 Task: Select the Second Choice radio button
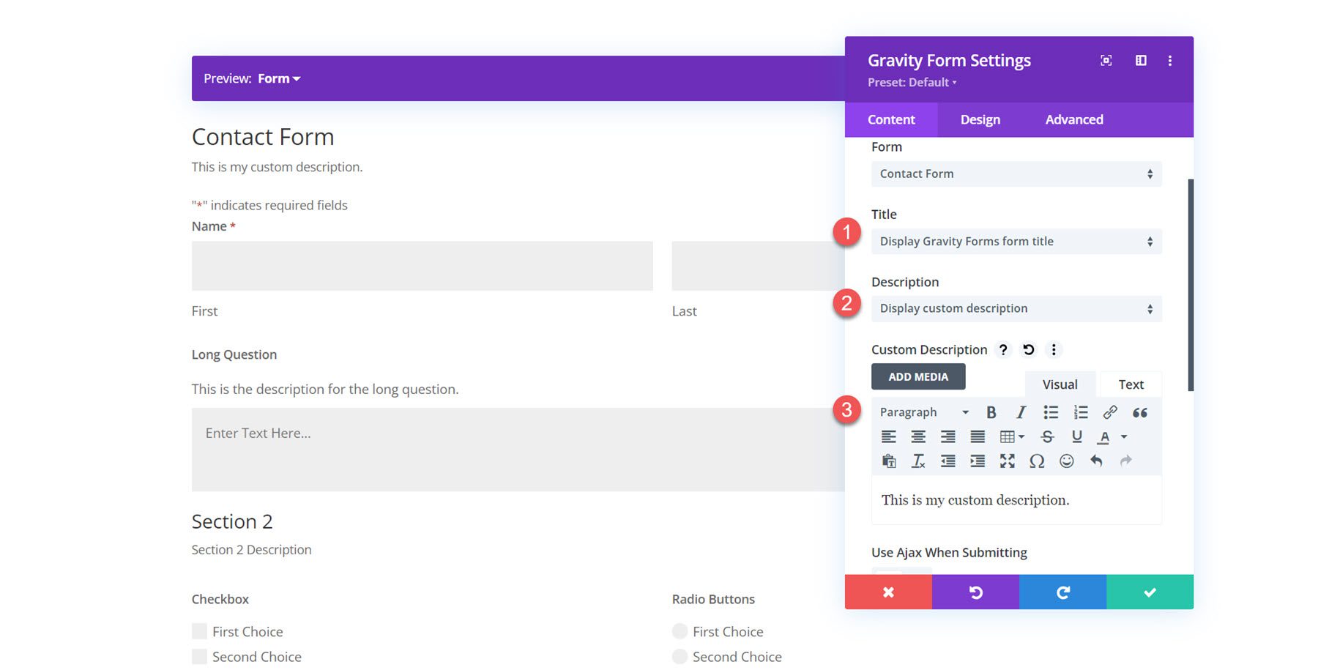680,656
